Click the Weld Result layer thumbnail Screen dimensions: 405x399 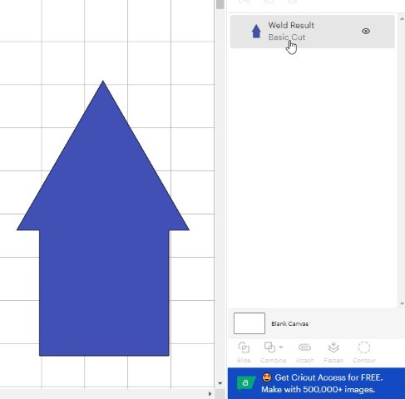(x=256, y=31)
